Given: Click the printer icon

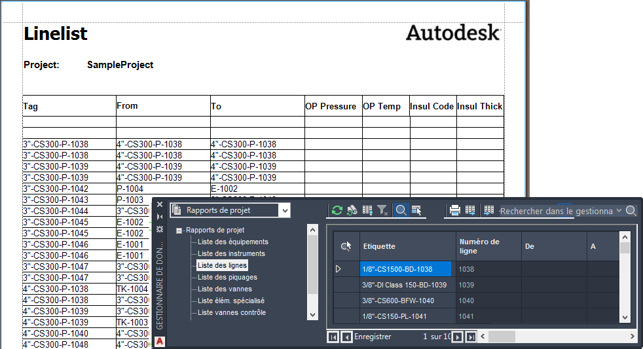Looking at the screenshot, I should (454, 210).
